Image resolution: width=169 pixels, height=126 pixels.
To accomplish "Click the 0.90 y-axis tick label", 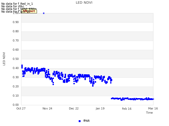I will [16, 22].
